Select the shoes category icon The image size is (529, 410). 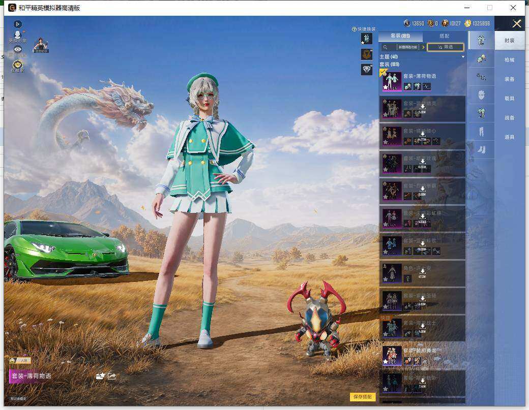481,149
